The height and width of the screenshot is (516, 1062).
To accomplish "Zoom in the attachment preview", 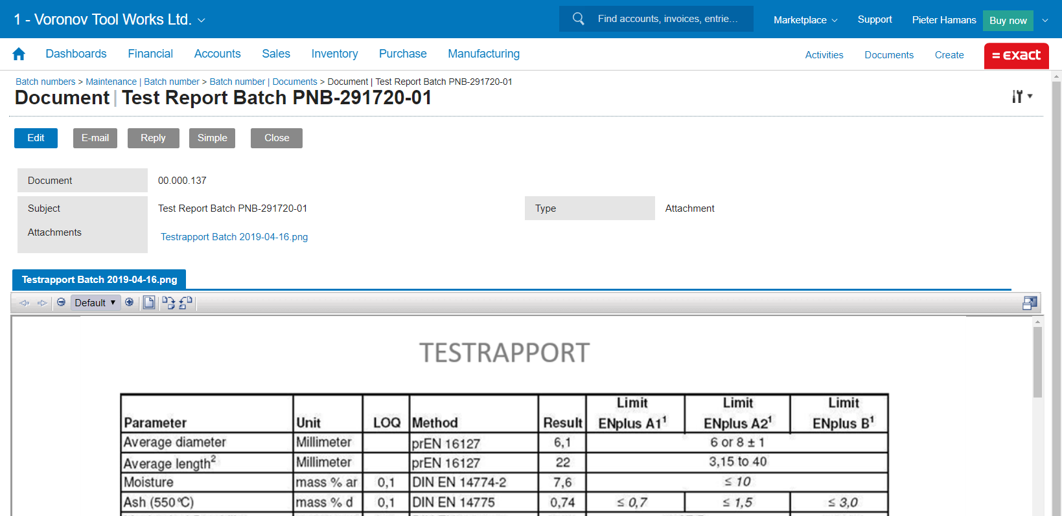I will [x=130, y=302].
